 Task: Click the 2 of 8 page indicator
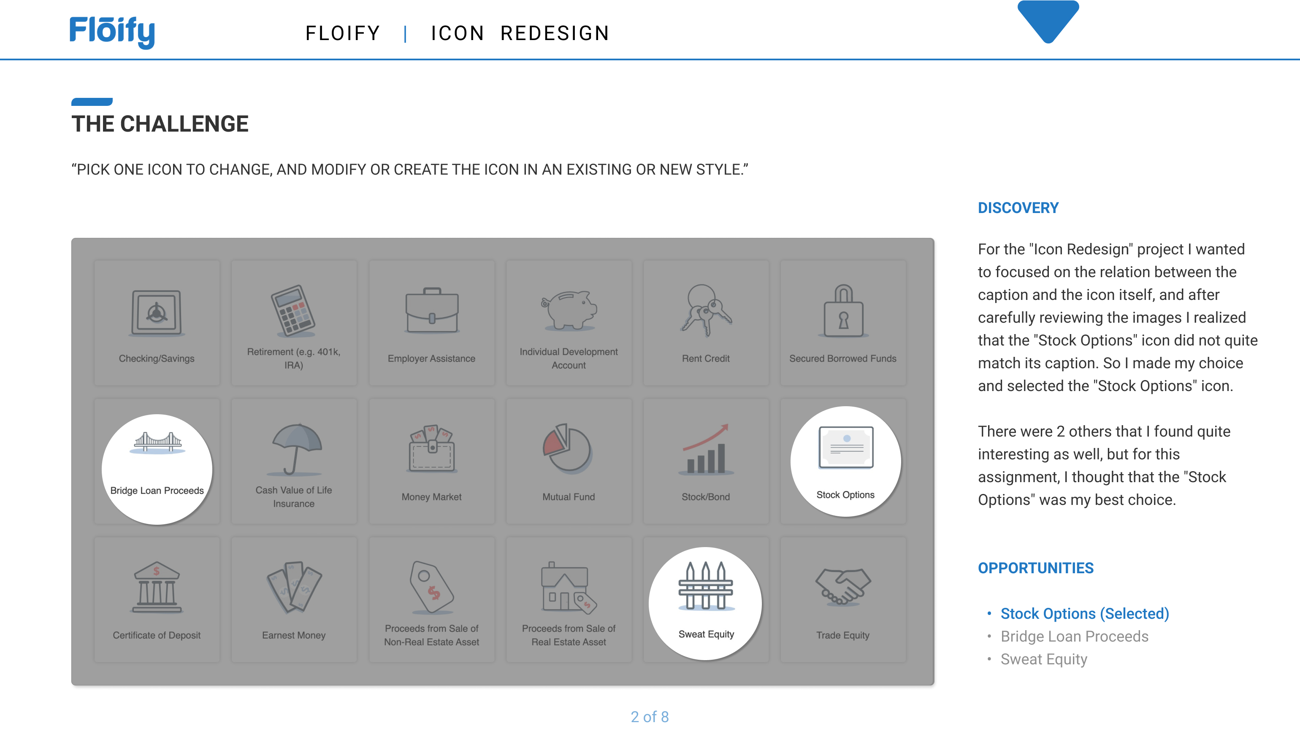650,716
